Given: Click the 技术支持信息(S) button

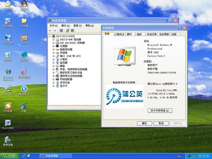Looking at the screenshot, I should coord(160,111).
